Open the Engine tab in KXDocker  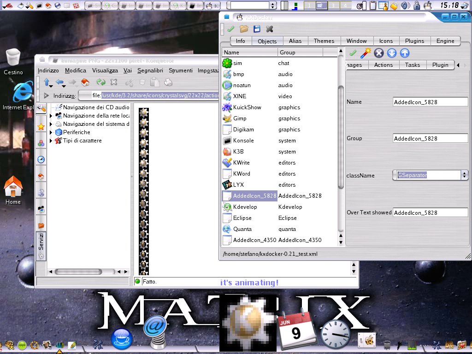pos(445,41)
